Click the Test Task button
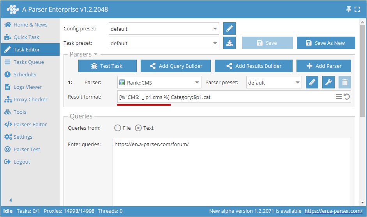The image size is (367, 217). point(107,66)
